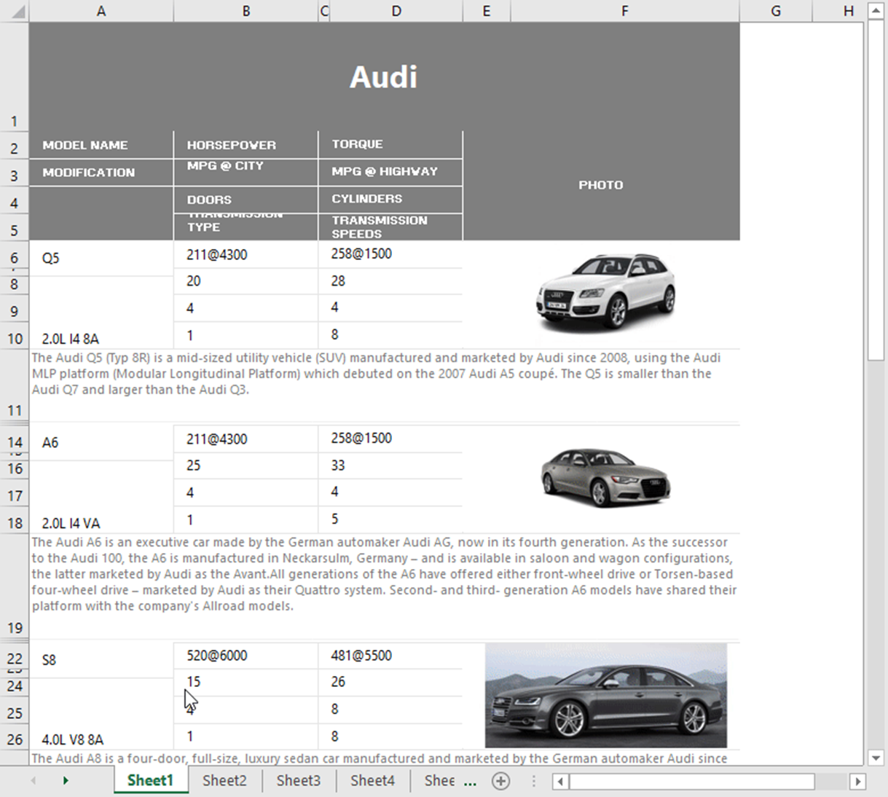Click the '4.0L V8 8A' modification cell
The width and height of the screenshot is (888, 797).
pyautogui.click(x=101, y=714)
